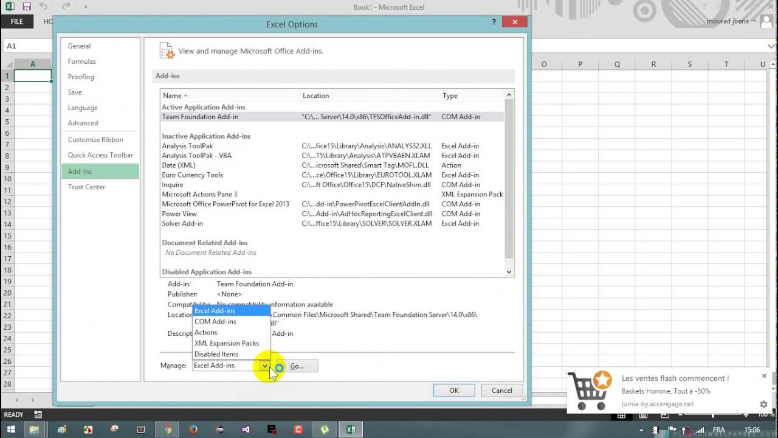
Task: Cancel the Excel Options dialog
Action: point(502,391)
